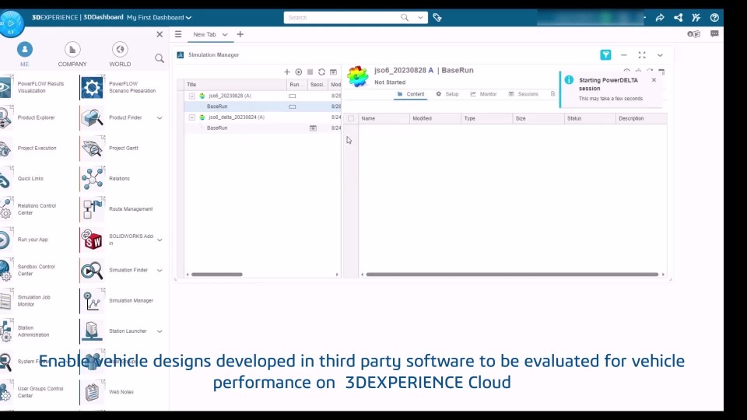Image resolution: width=747 pixels, height=420 pixels.
Task: Sort by the Modified column header
Action: tap(436, 118)
